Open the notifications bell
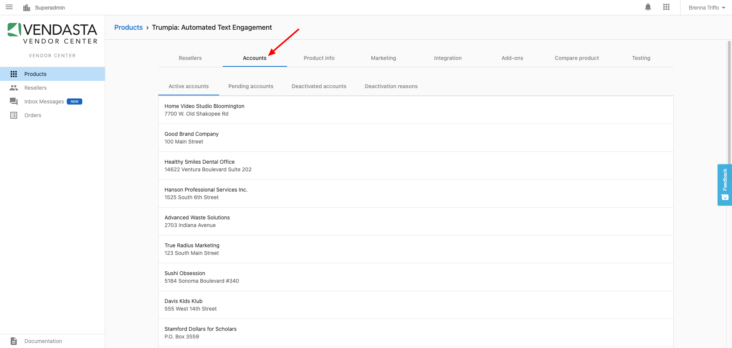This screenshot has height=348, width=732. (x=648, y=7)
